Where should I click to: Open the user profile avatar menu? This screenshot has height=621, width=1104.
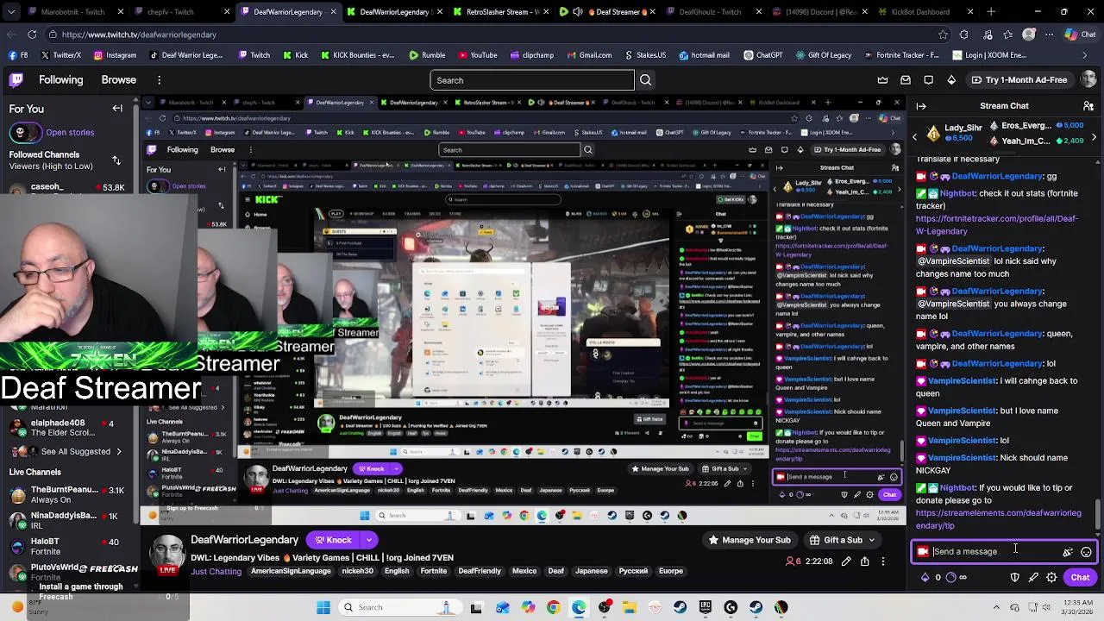[x=1088, y=80]
